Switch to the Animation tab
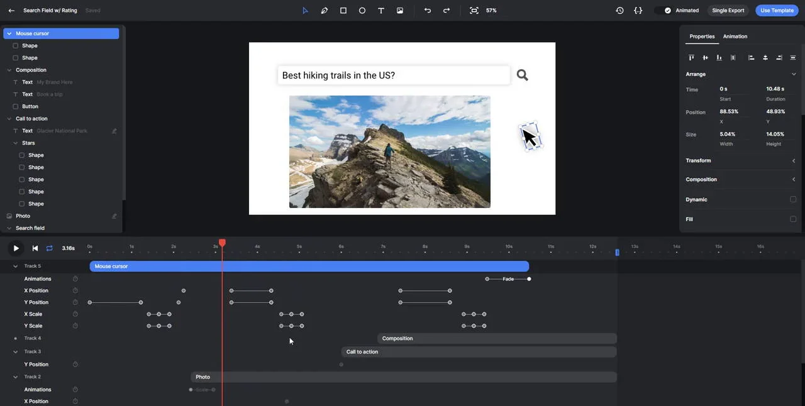Image resolution: width=805 pixels, height=406 pixels. pos(735,36)
